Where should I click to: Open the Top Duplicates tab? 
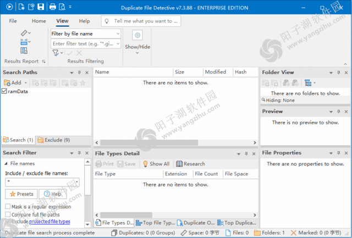(237, 223)
